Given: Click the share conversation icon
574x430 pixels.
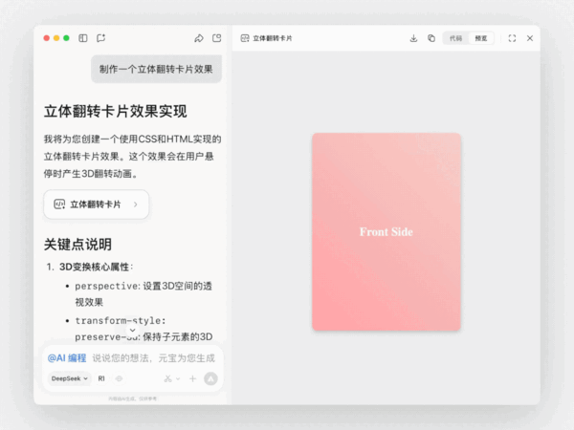Looking at the screenshot, I should (x=199, y=38).
